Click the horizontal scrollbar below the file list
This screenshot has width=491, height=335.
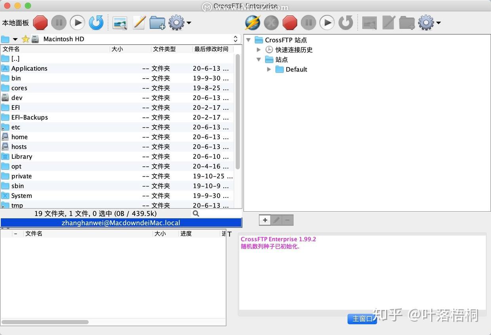click(x=45, y=322)
